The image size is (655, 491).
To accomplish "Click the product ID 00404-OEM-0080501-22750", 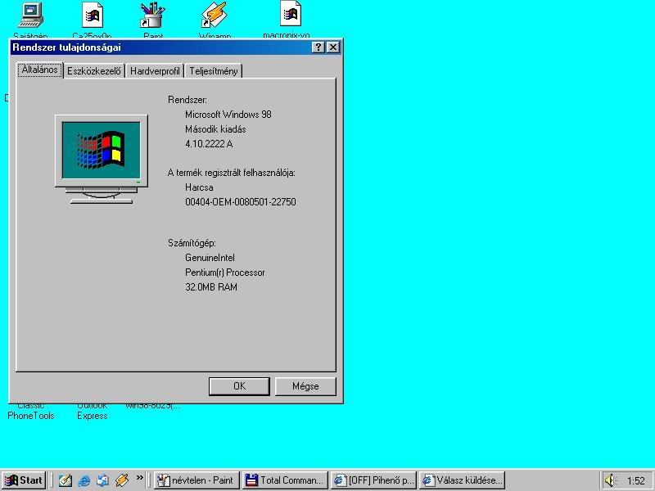I will point(241,202).
